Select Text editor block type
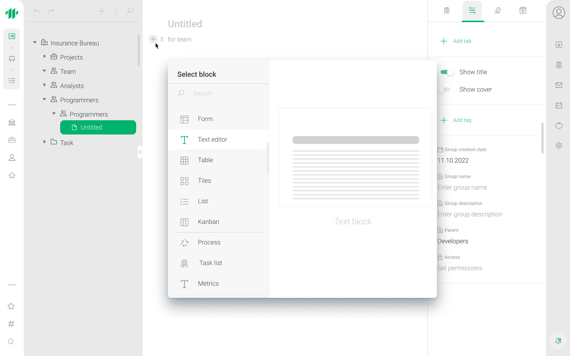Screen dimensions: 570x356 click(x=213, y=140)
